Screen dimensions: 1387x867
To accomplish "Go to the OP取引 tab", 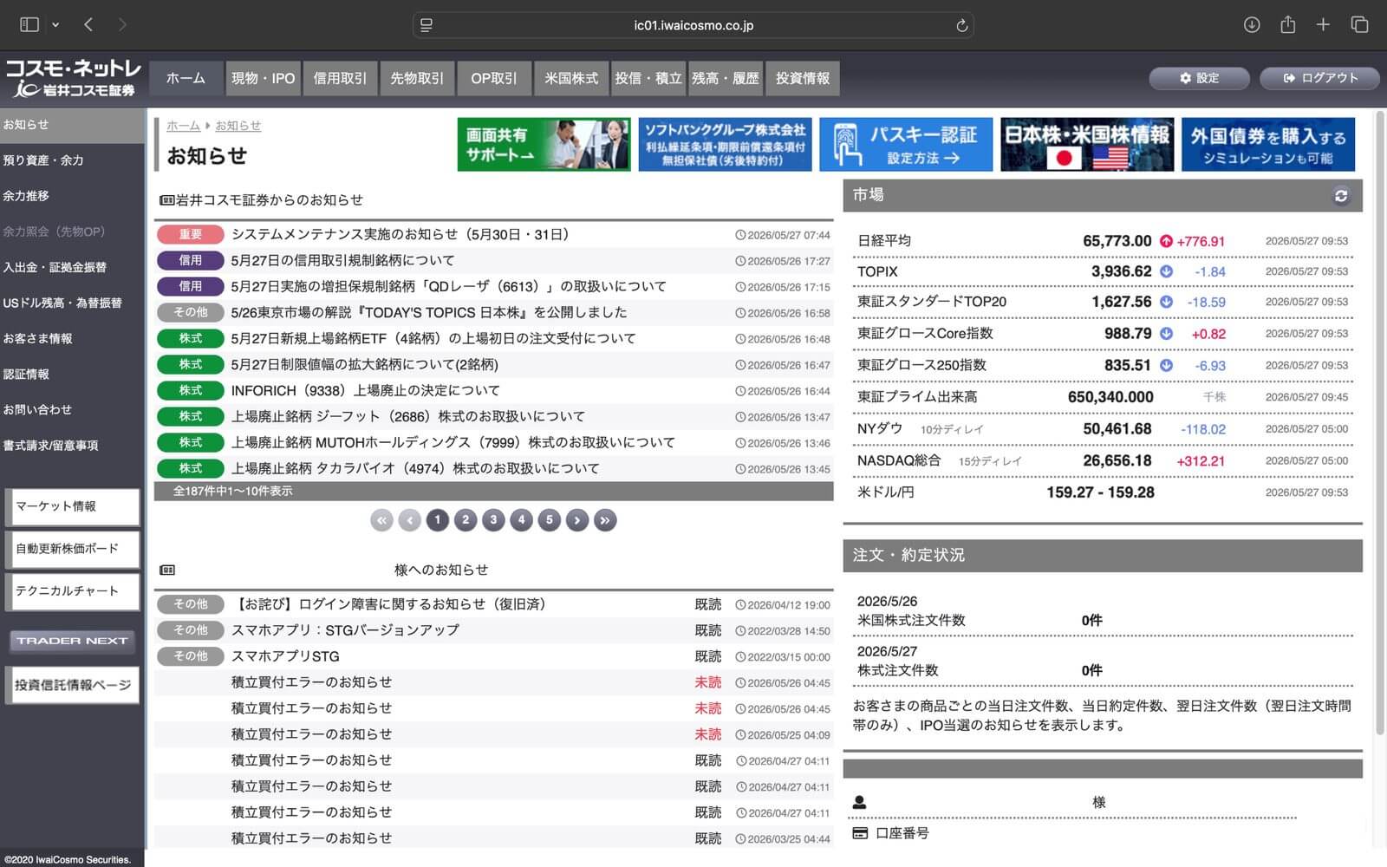I will pos(494,78).
